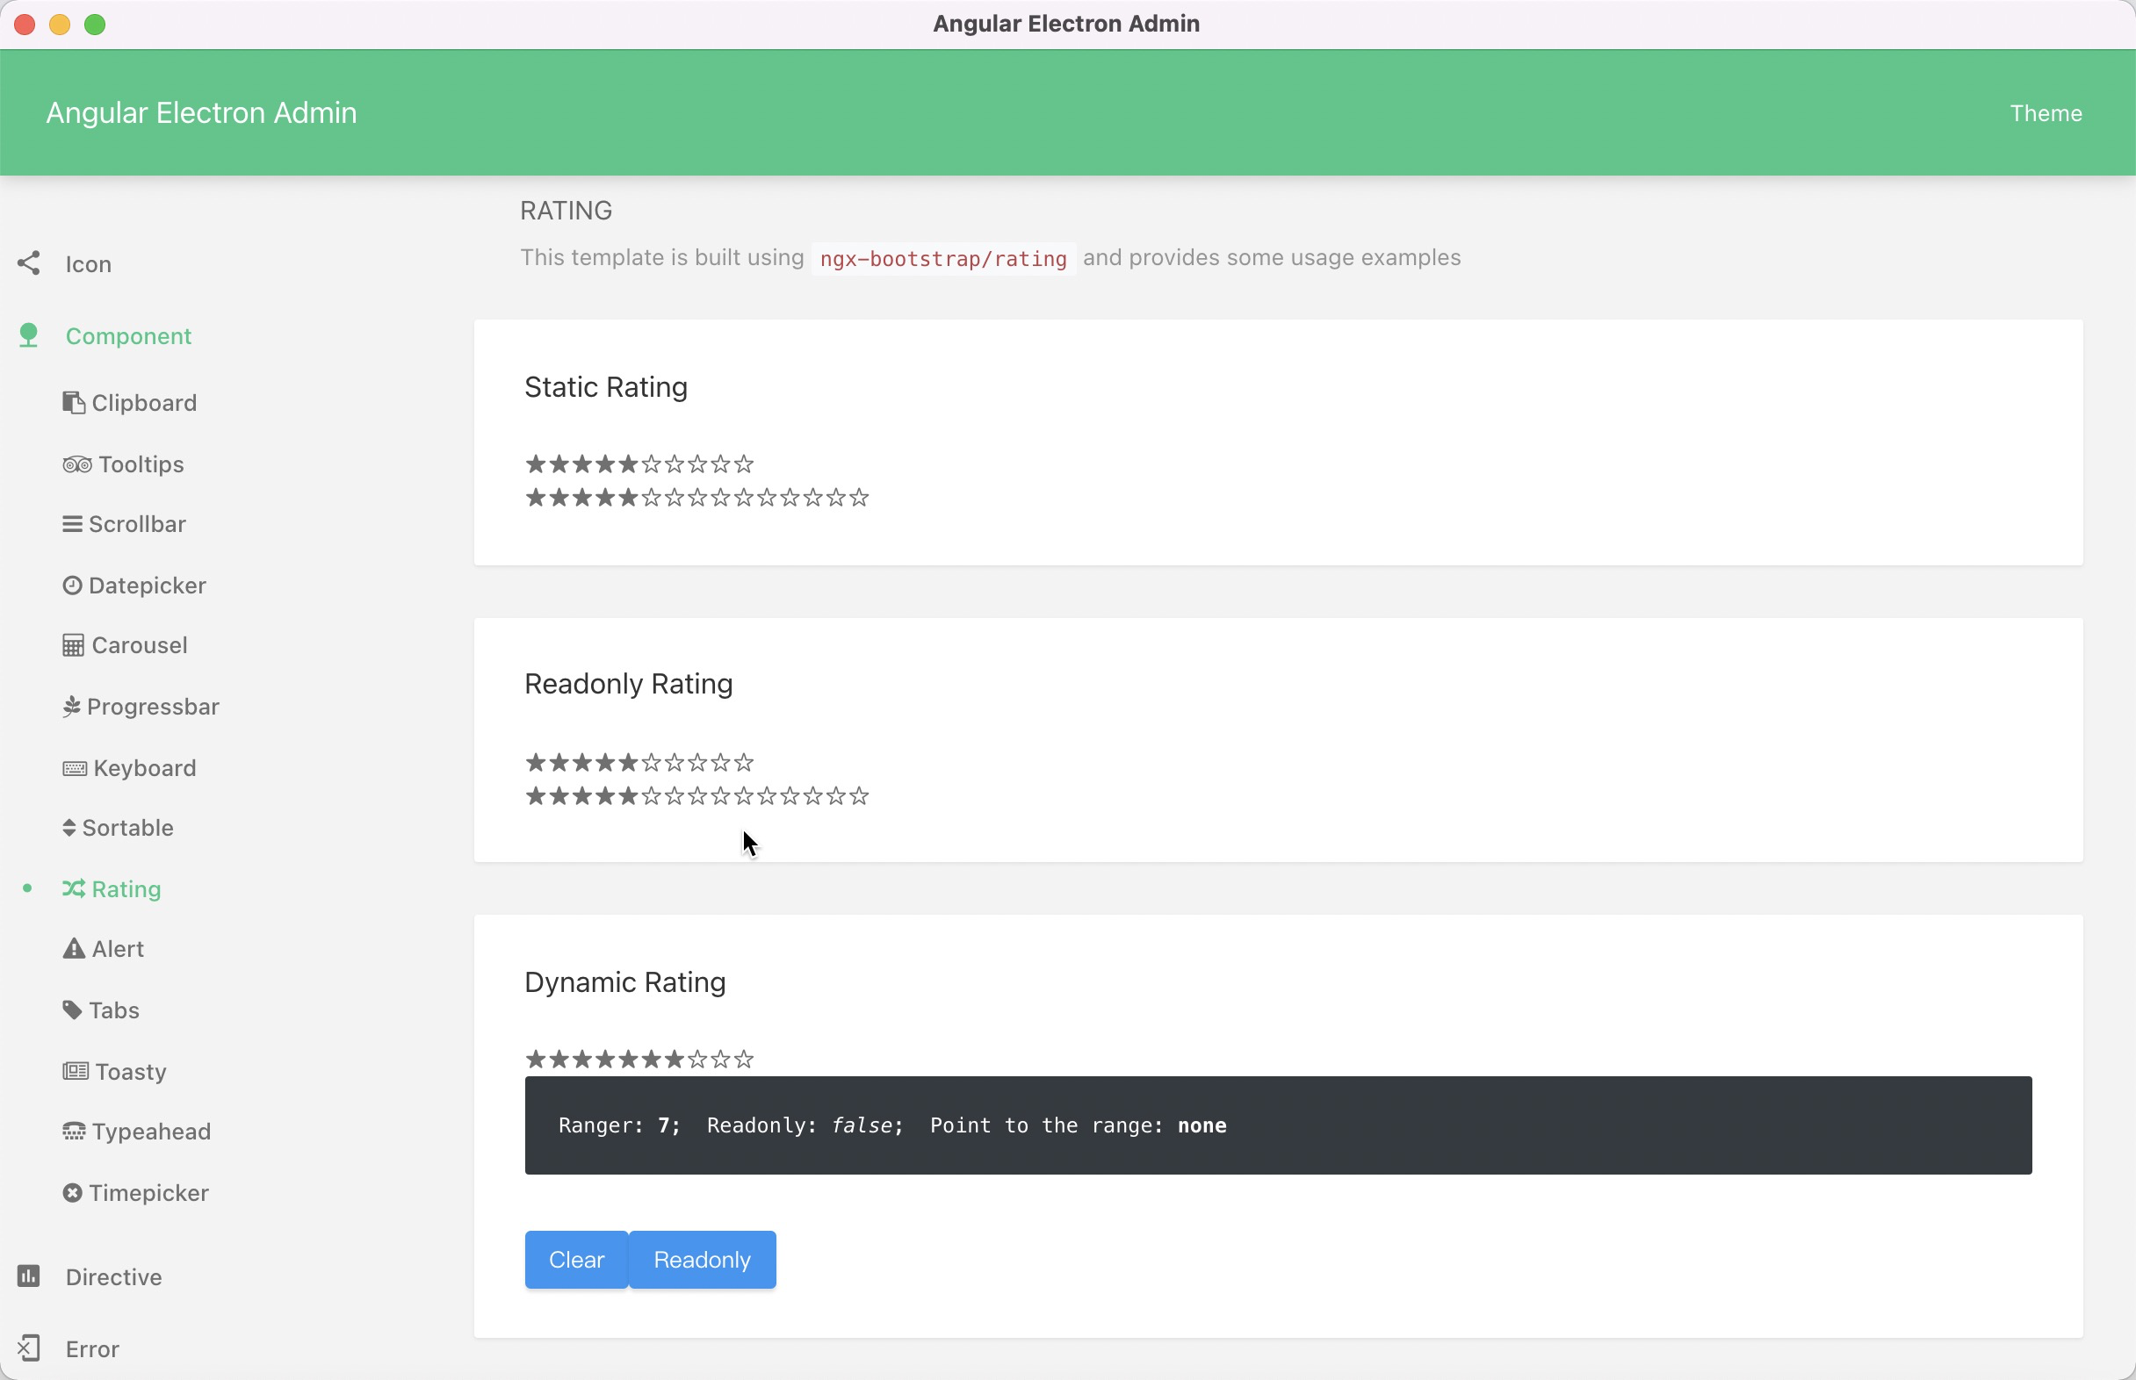The width and height of the screenshot is (2136, 1380).
Task: Click the 'Readonly: false' status text
Action: 805,1125
